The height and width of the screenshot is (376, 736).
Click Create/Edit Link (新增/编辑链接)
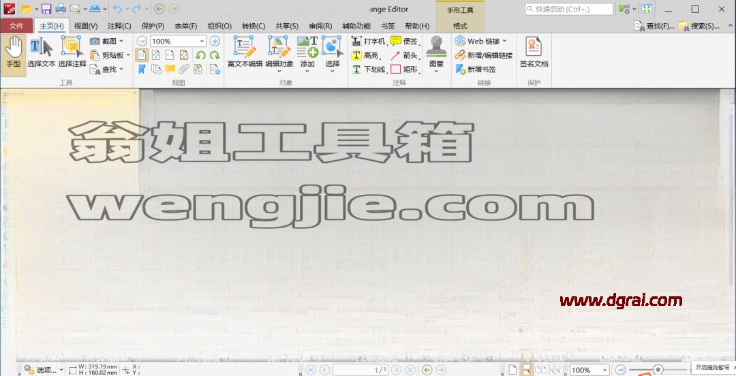point(483,55)
